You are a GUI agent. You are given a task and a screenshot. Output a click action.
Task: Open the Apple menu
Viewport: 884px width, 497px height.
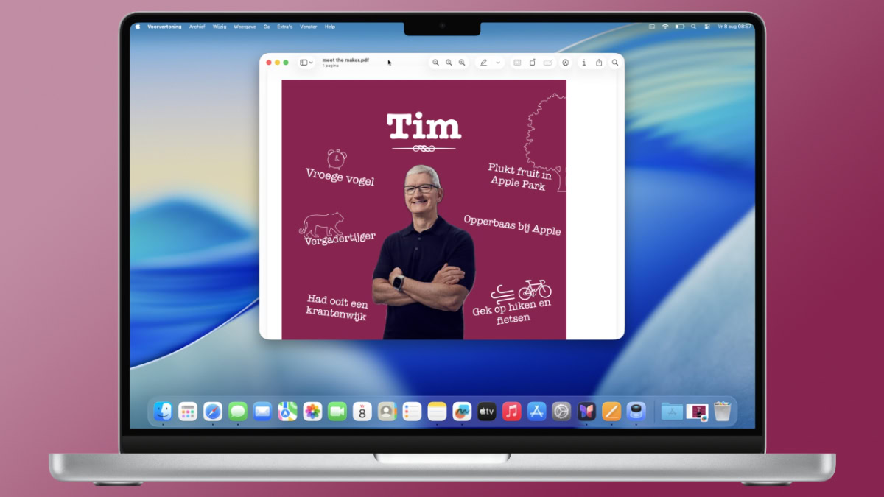pyautogui.click(x=137, y=26)
